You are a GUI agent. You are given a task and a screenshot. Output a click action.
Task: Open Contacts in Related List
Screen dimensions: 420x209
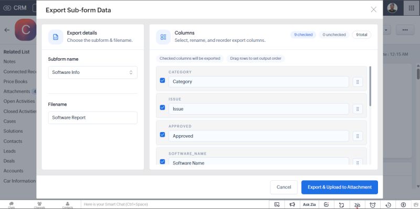(x=13, y=141)
